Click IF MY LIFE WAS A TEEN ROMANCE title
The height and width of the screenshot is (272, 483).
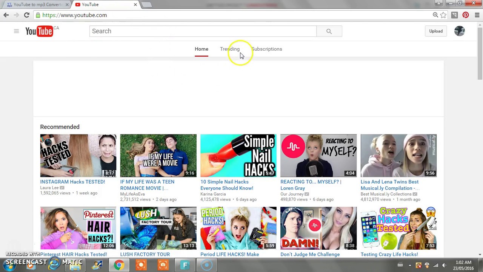[x=147, y=185]
